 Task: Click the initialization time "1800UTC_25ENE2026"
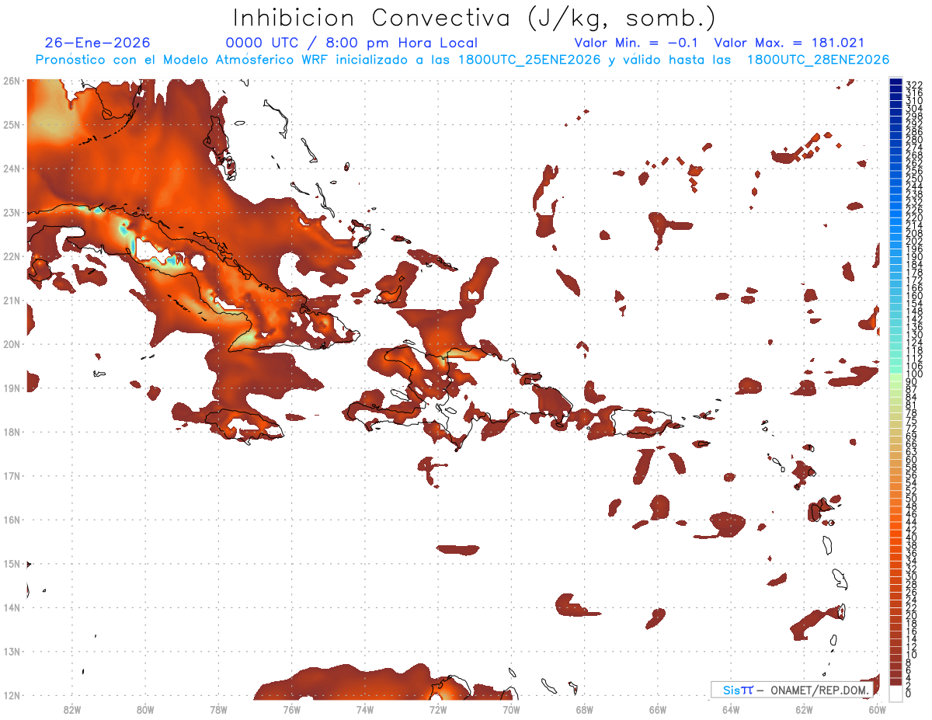click(529, 60)
